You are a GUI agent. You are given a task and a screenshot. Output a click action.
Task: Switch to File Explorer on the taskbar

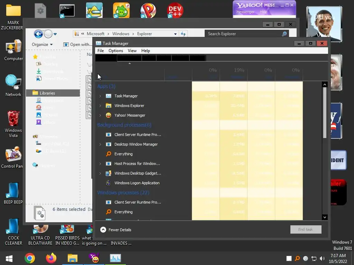point(73,258)
